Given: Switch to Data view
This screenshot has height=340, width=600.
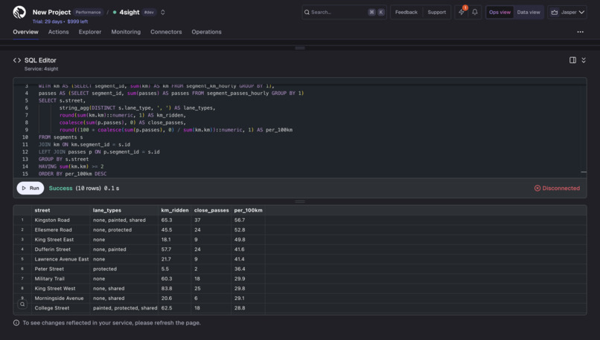Looking at the screenshot, I should coord(529,12).
